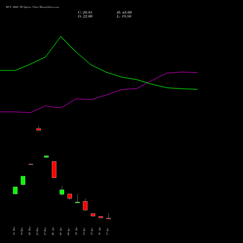Click the crossover point of green and purple lines
This screenshot has width=243, height=243.
(x=147, y=83)
